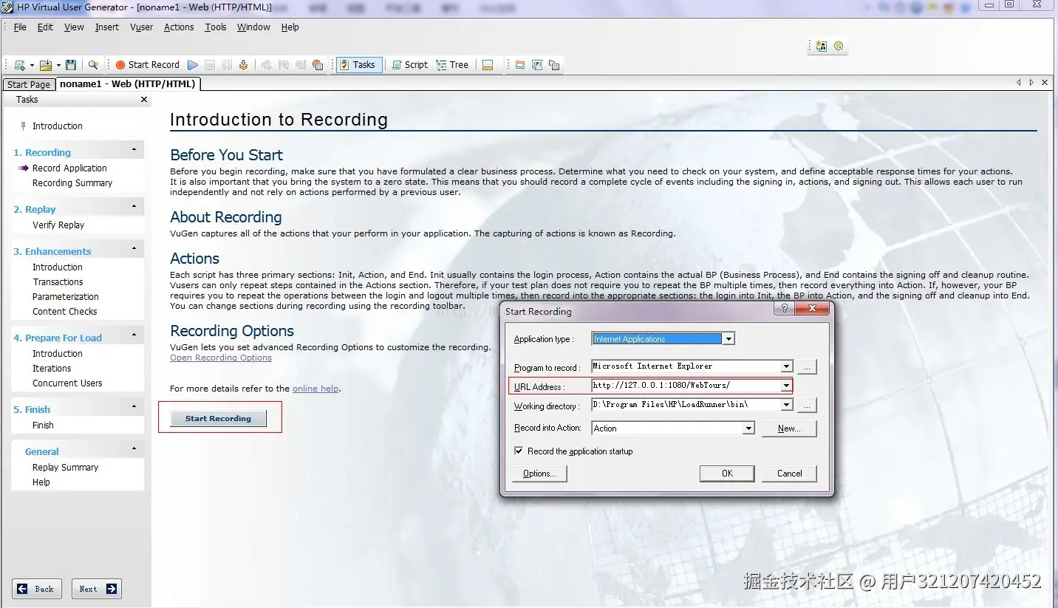The width and height of the screenshot is (1058, 608).
Task: Select Transactions under Enhancements
Action: tap(58, 282)
